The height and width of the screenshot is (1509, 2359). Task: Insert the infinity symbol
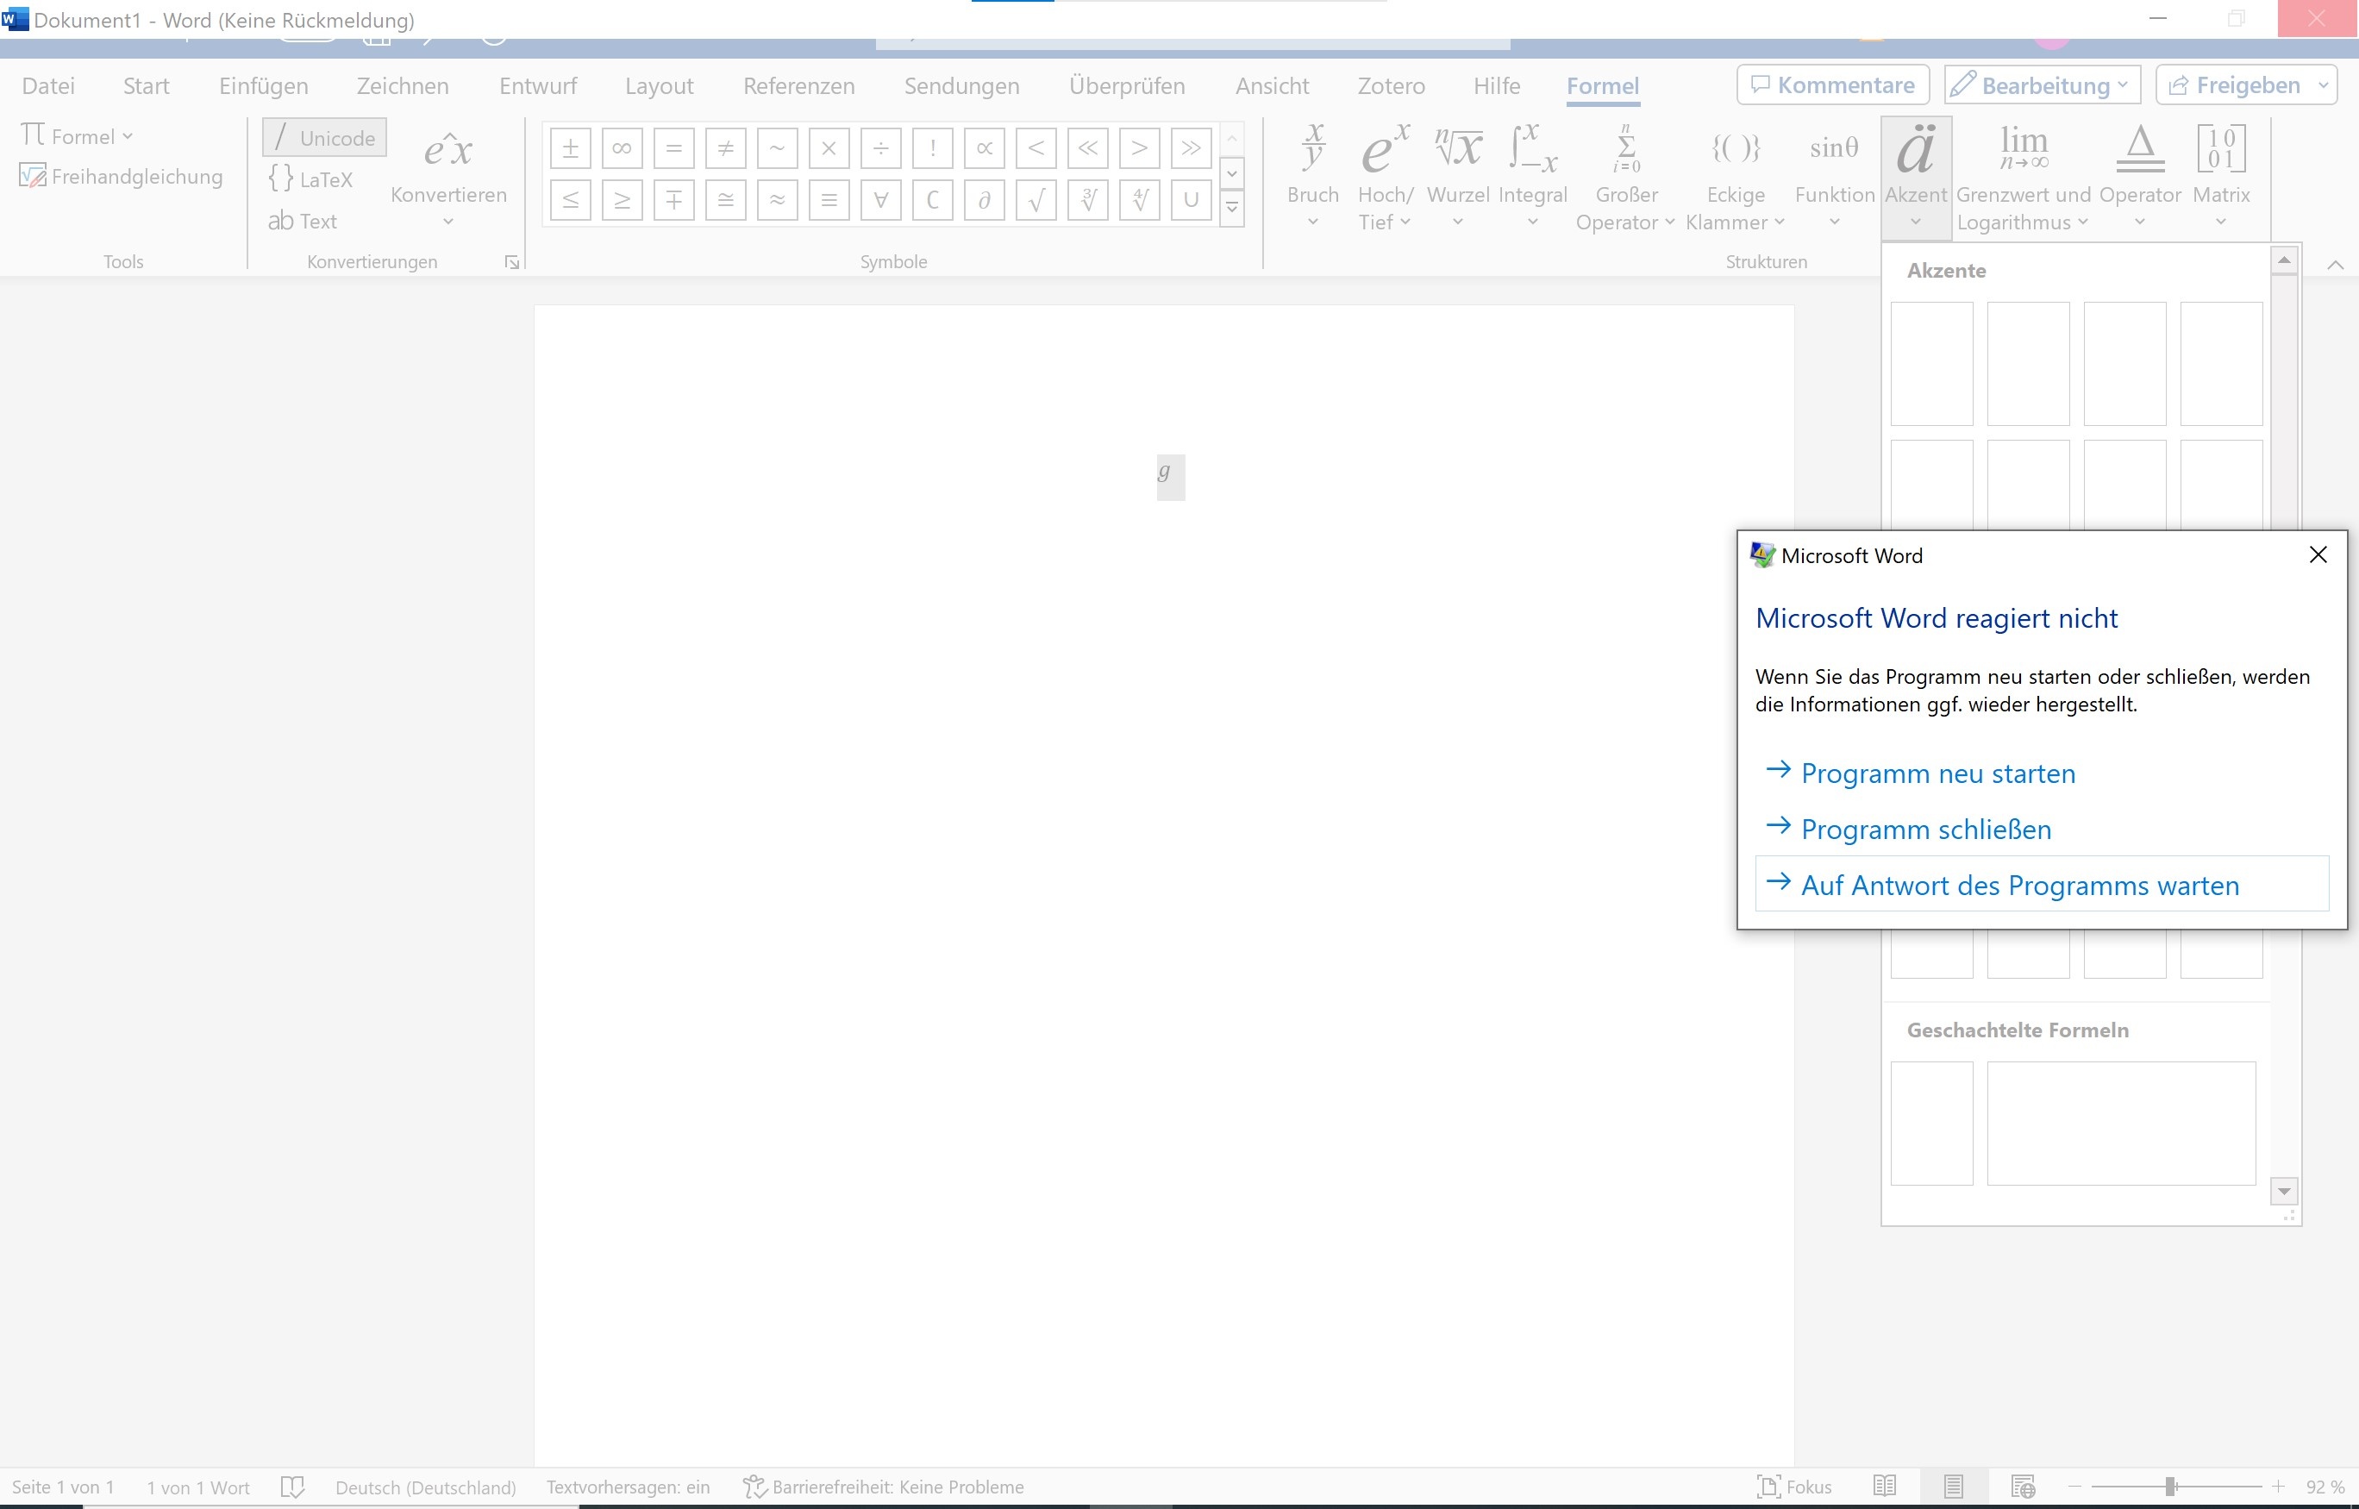click(x=621, y=148)
